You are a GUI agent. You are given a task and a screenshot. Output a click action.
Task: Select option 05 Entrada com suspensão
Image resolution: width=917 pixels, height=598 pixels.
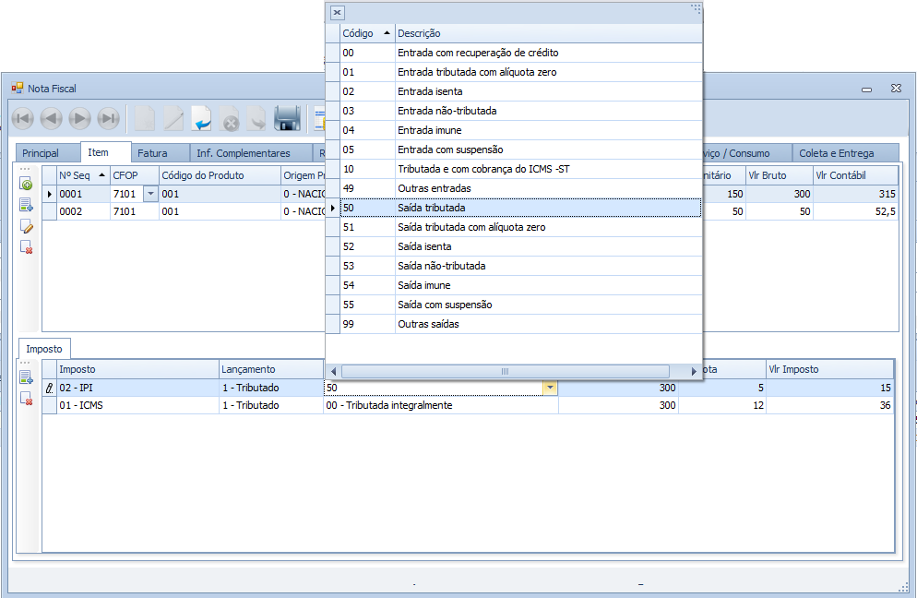point(520,149)
